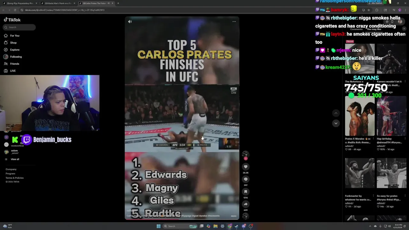This screenshot has width=409, height=230.
Task: Go to the Explore page
Action: [12, 50]
